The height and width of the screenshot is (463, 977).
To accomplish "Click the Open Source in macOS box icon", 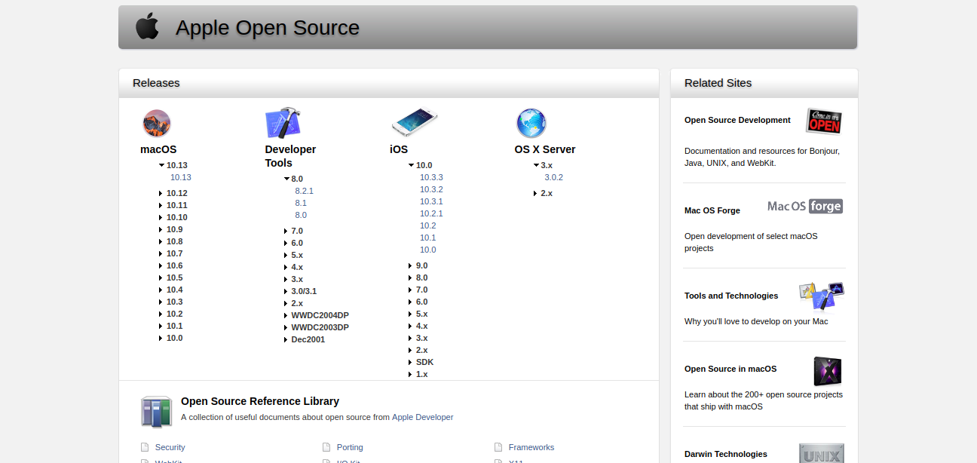I will [827, 371].
